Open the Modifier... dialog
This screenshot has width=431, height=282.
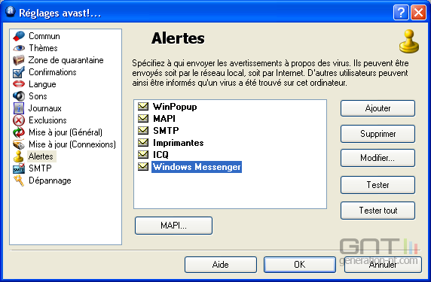[x=378, y=158]
